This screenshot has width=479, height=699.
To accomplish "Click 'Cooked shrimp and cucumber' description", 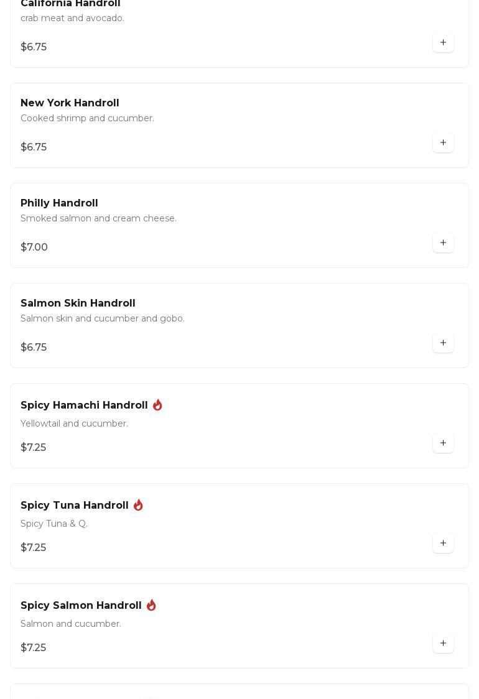I will tap(87, 119).
